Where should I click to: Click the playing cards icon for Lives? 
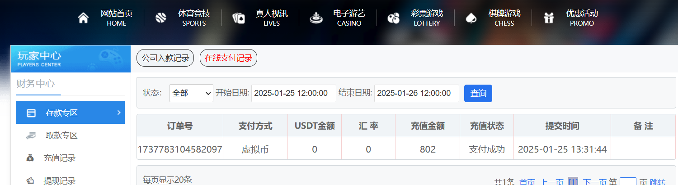pyautogui.click(x=239, y=18)
